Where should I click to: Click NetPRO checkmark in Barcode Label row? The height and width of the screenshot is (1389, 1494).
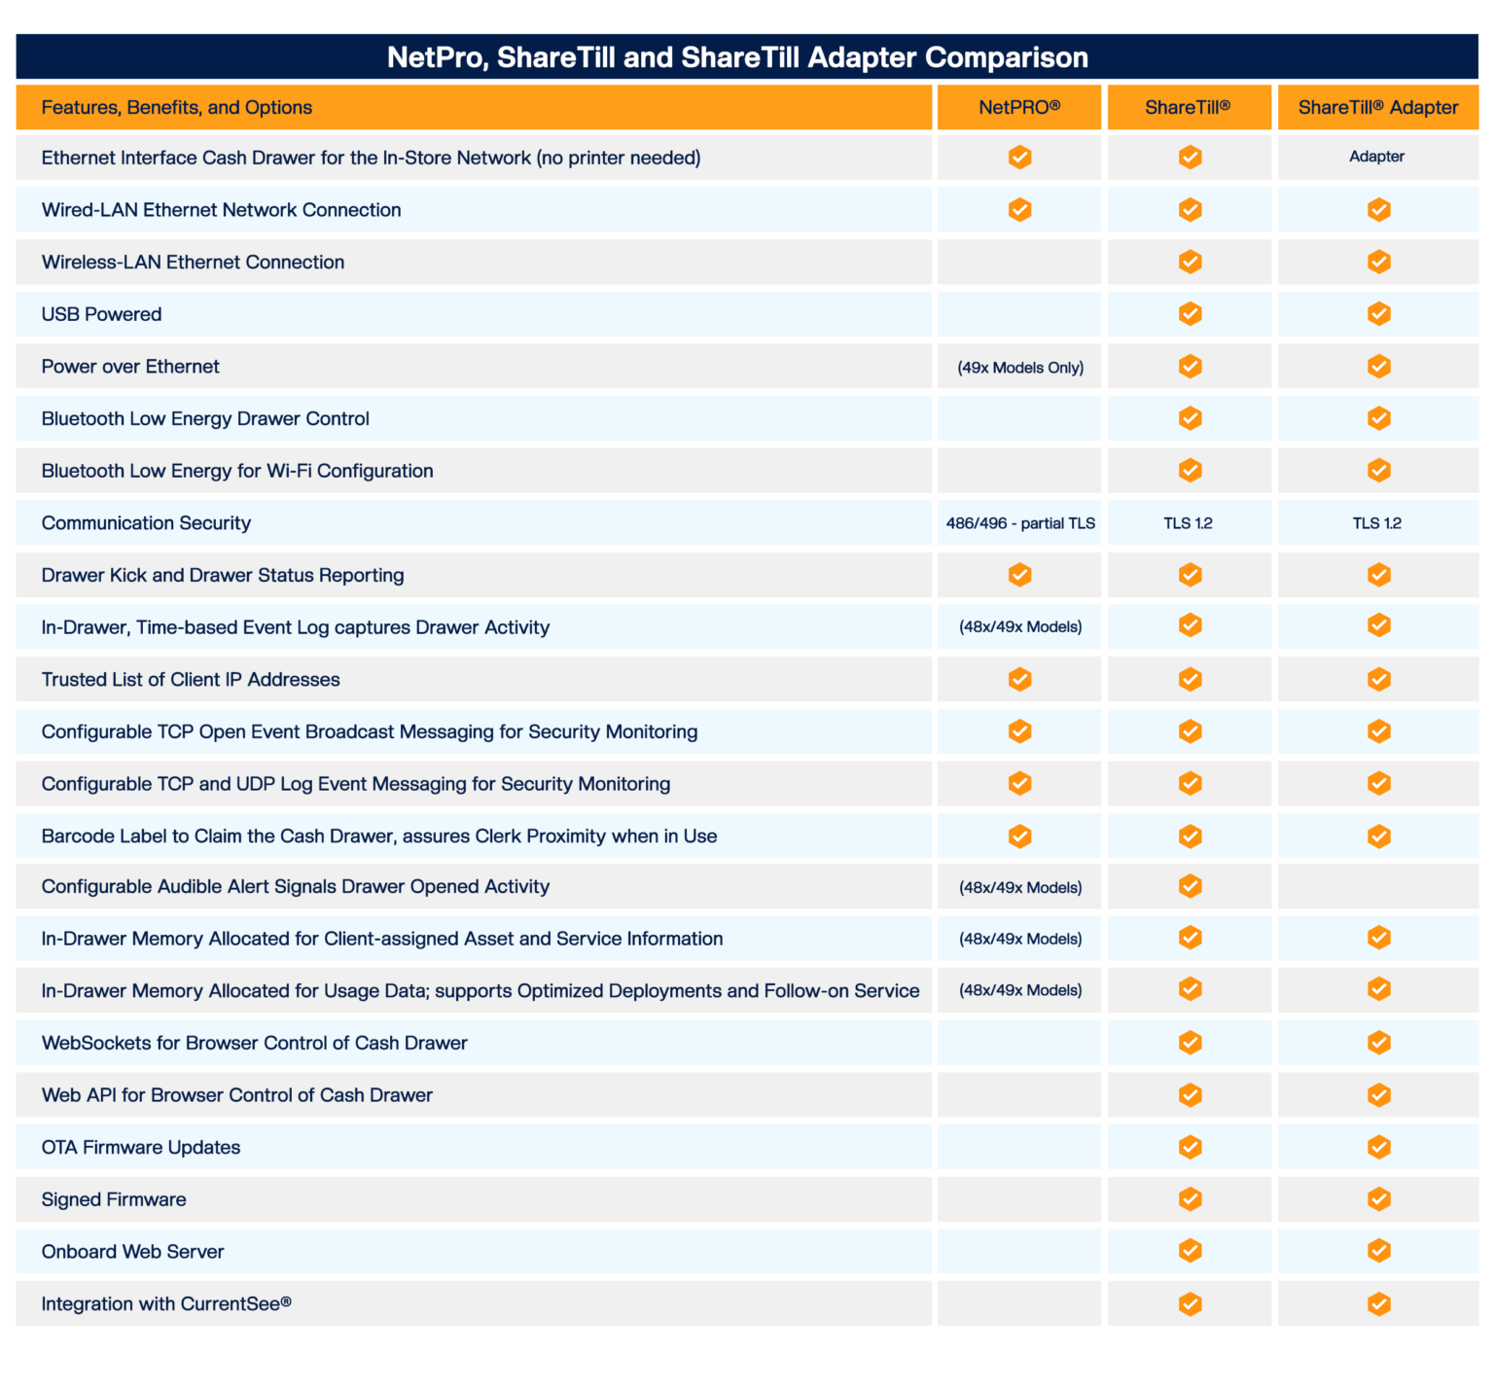1019,837
